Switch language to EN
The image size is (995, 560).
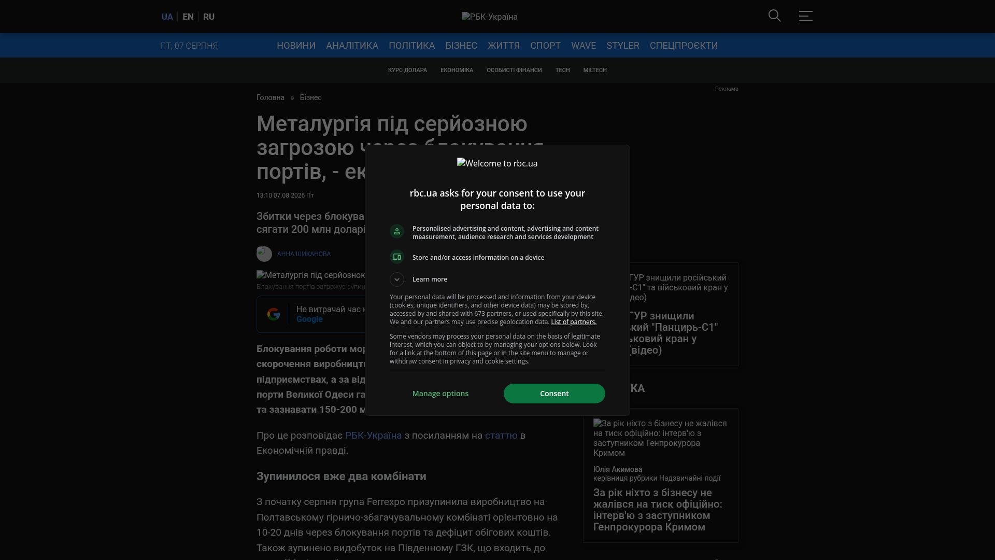[188, 17]
